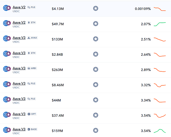
Task: Star the Aave V3 AVAX pool
Action: point(96,39)
